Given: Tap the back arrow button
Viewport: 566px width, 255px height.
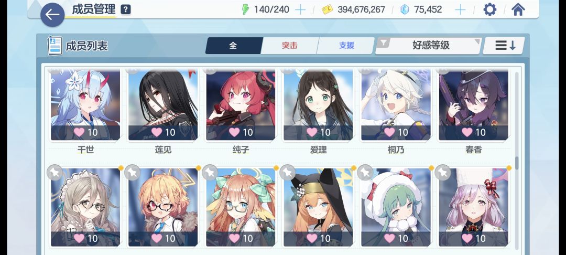Looking at the screenshot, I should (x=52, y=15).
